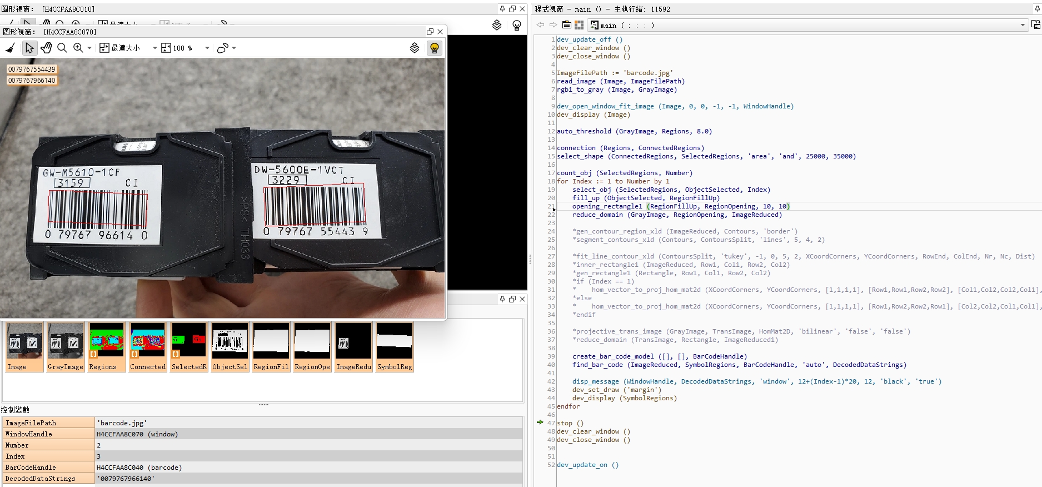Select the SelectedR variable thumbnail
This screenshot has height=487, width=1042.
pos(189,347)
